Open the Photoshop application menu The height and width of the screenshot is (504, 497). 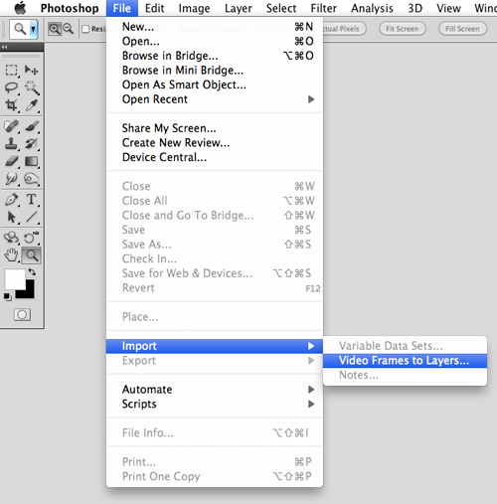(70, 8)
